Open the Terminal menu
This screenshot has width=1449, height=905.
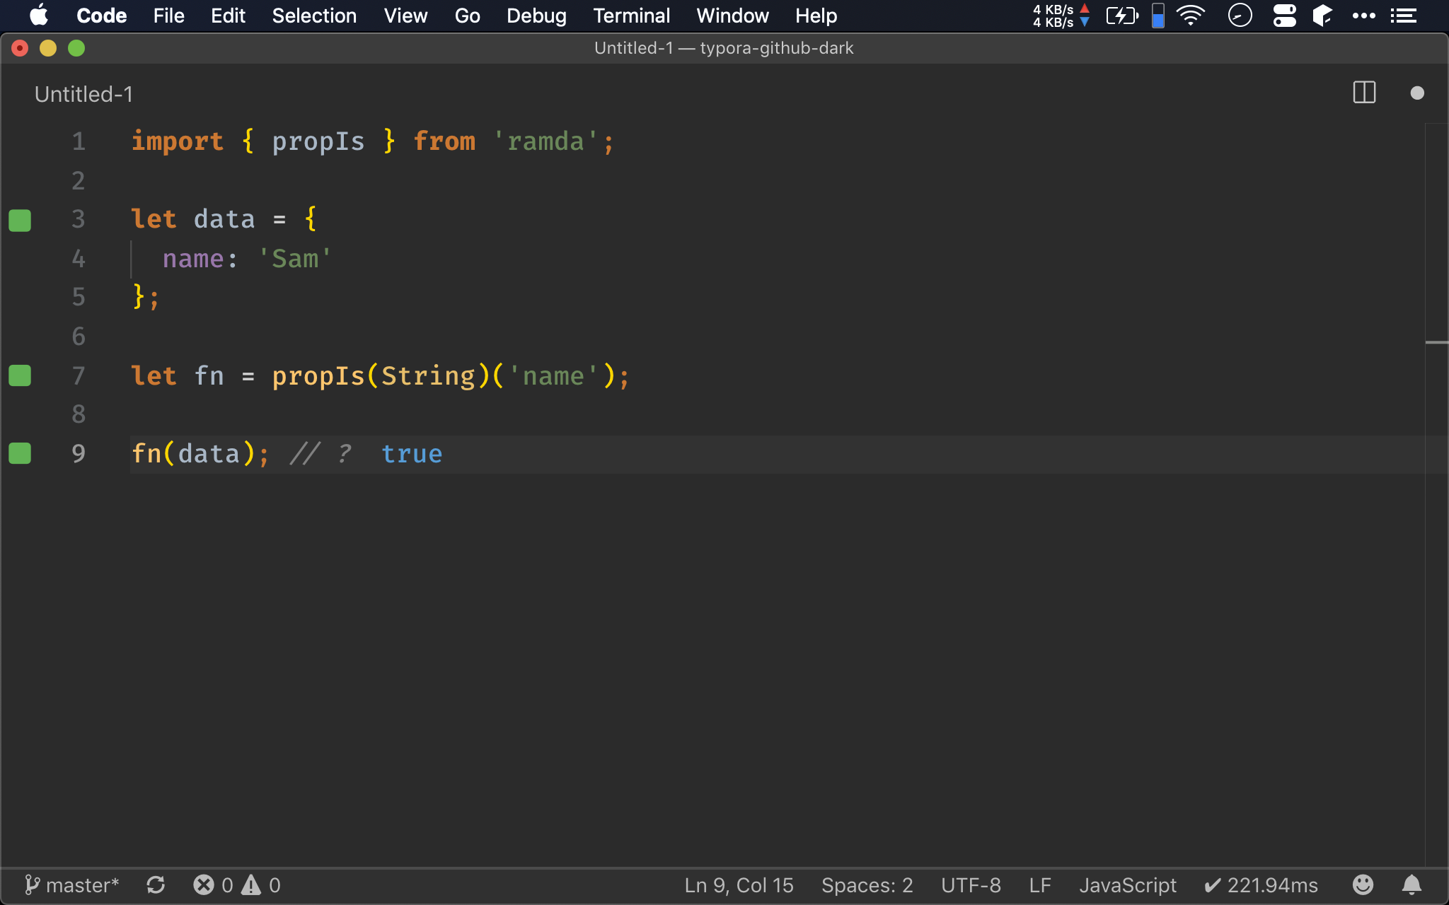point(631,16)
